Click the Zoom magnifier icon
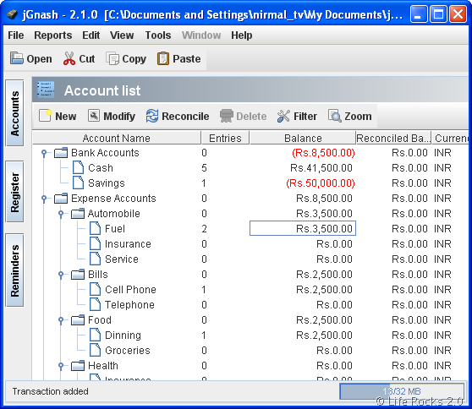 point(334,116)
